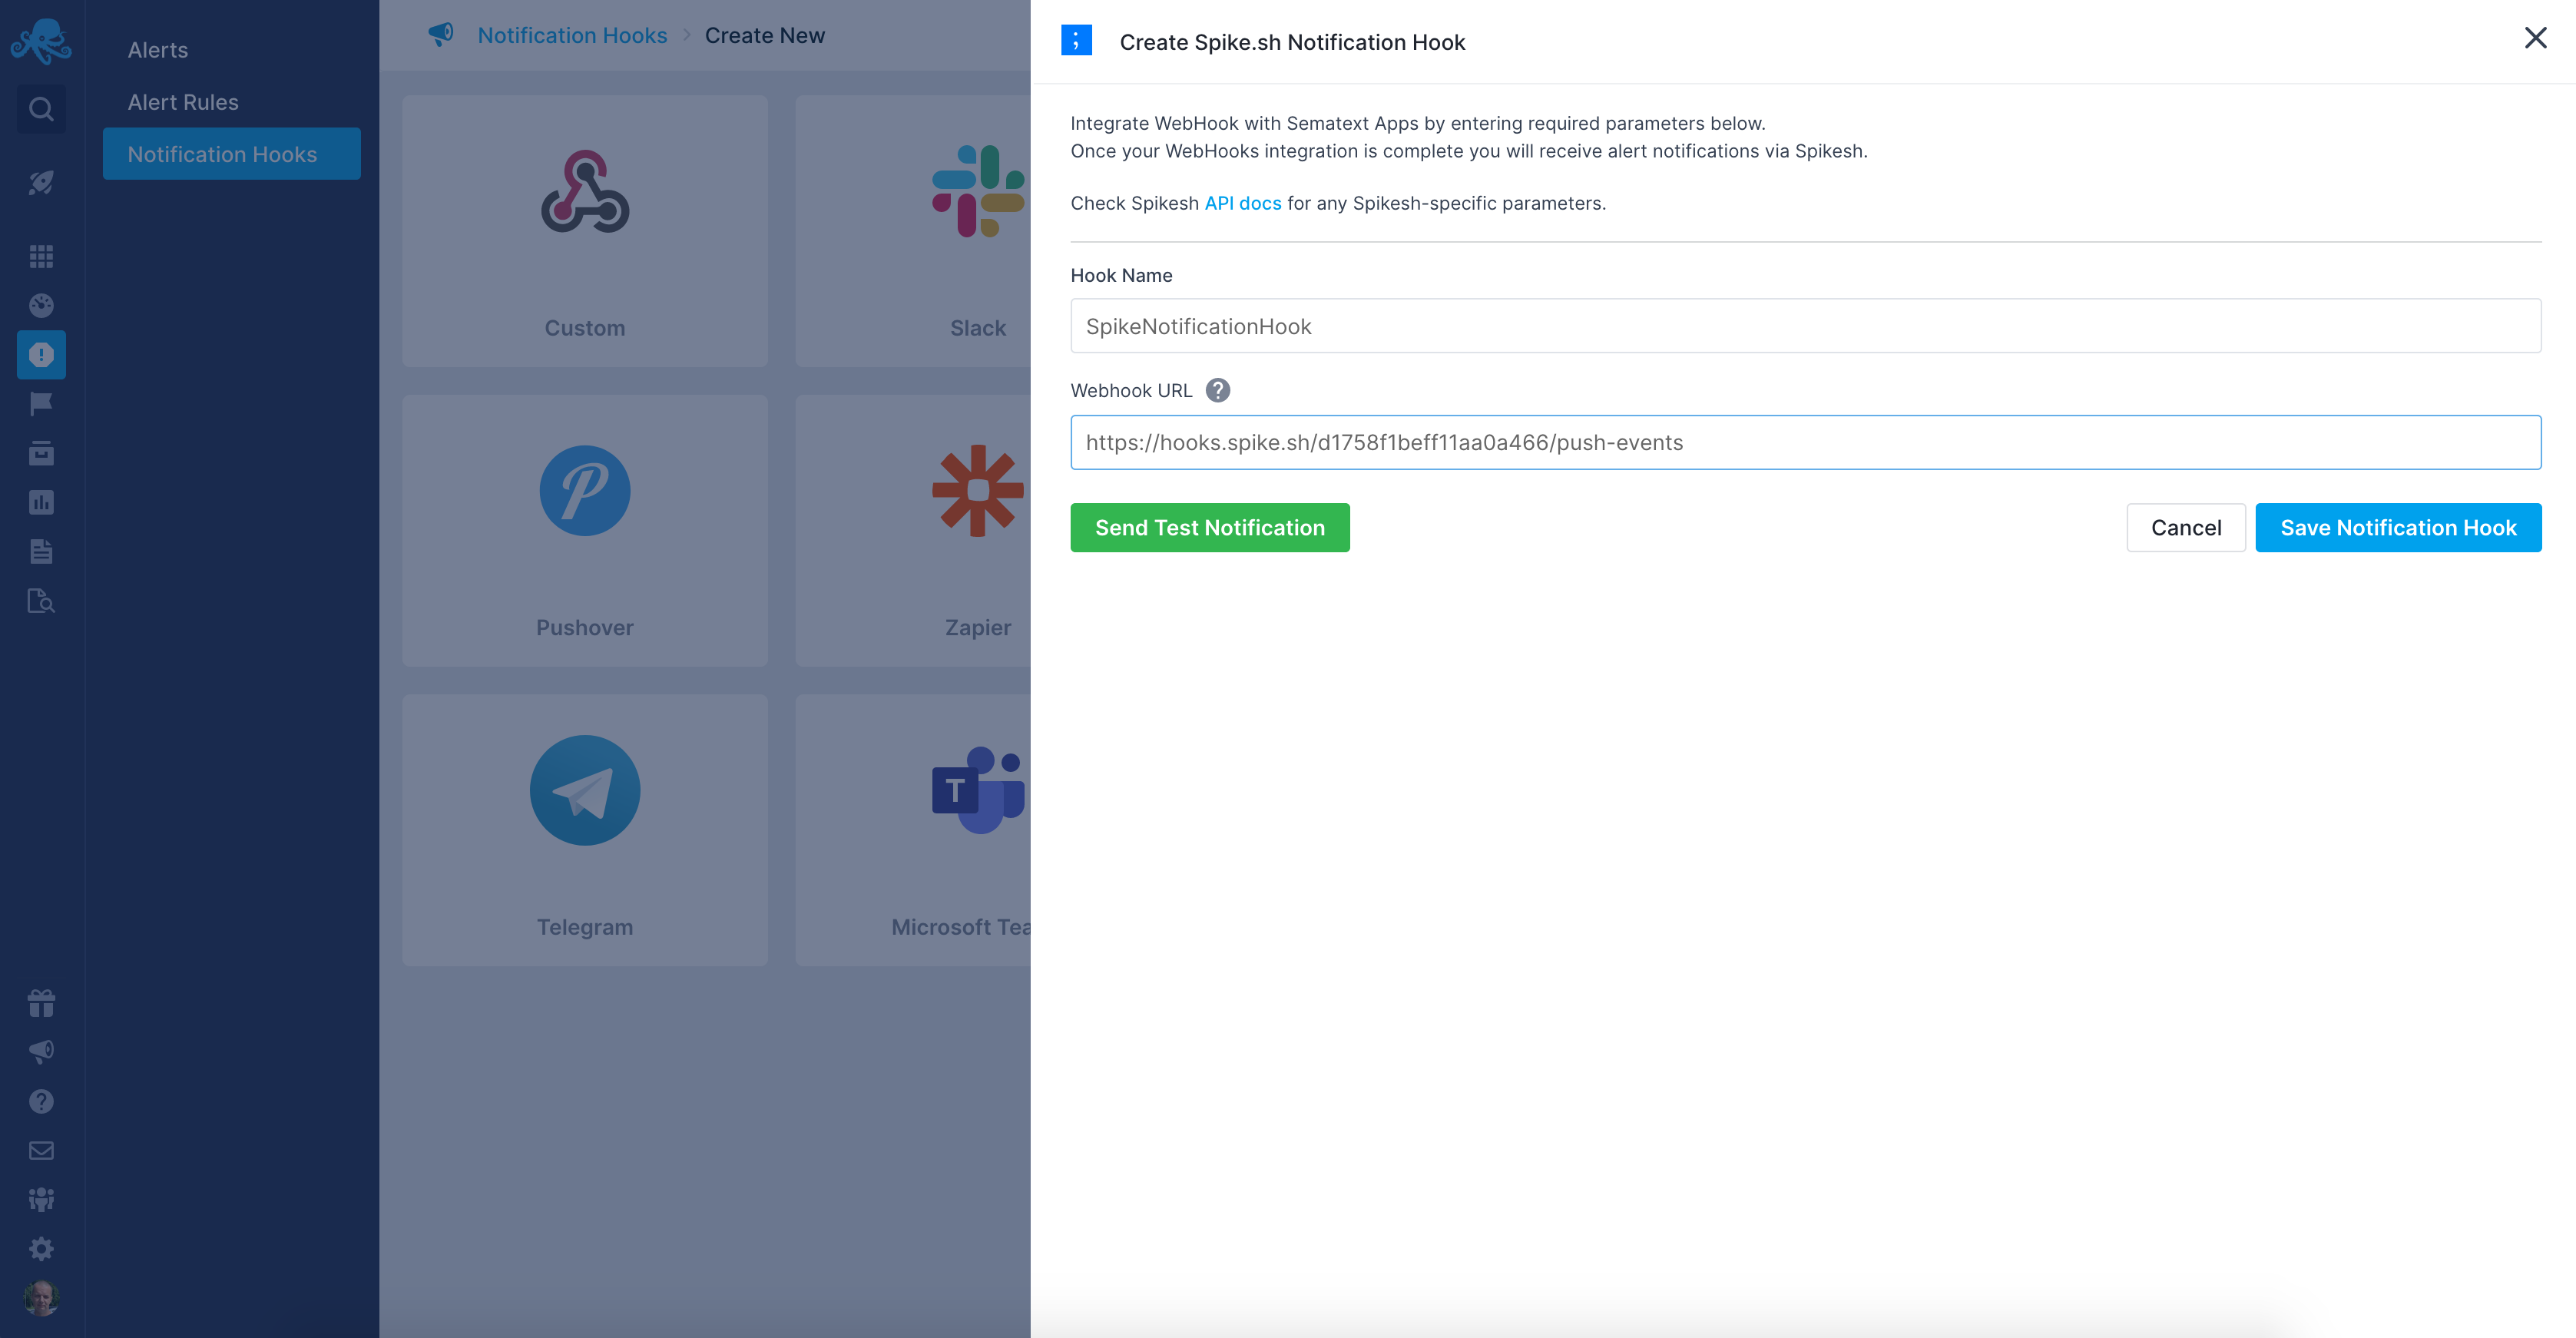Click the Webhook URL help icon
This screenshot has height=1338, width=2576.
[1217, 389]
